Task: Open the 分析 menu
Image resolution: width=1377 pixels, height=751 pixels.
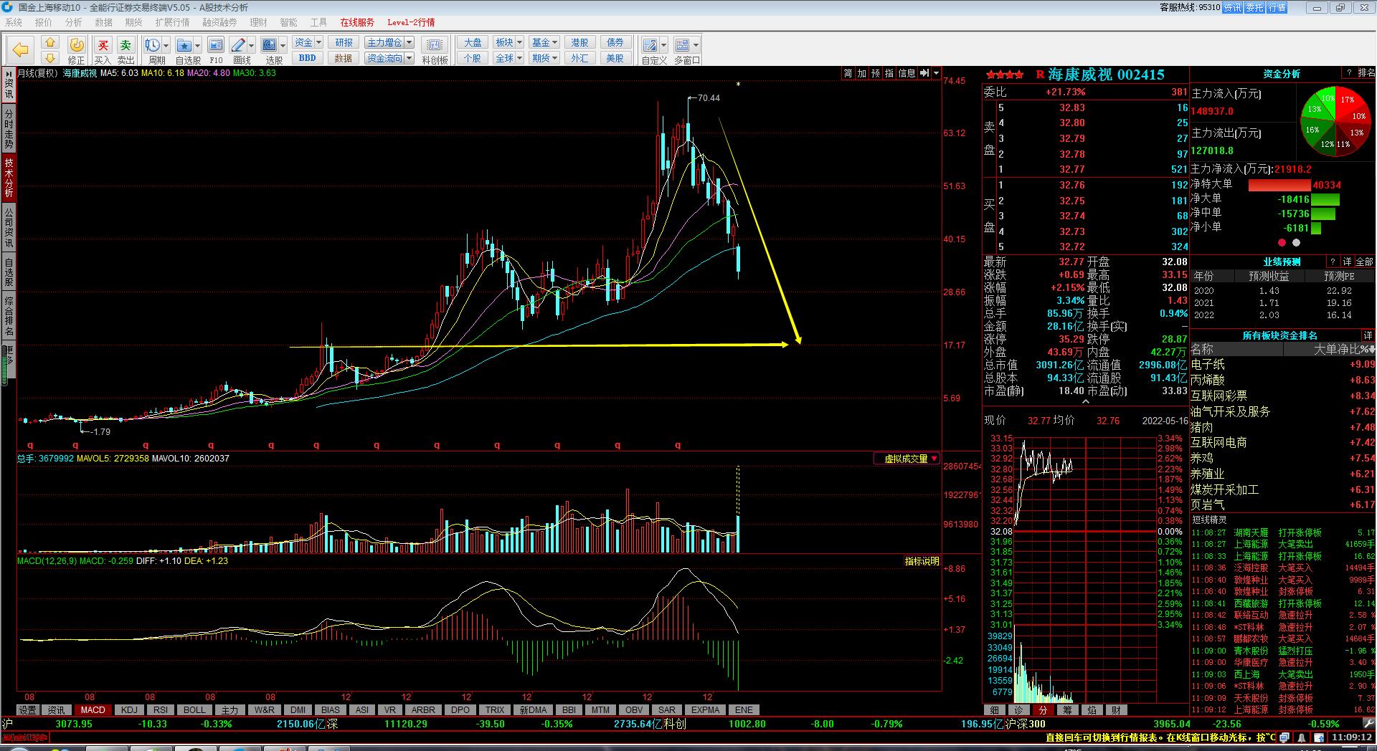Action: pyautogui.click(x=74, y=22)
